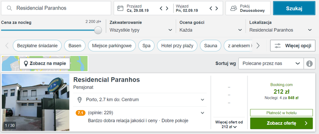The image size is (319, 134).
Task: Toggle the Bezpłatne śniadanie filter
Action: [37, 46]
